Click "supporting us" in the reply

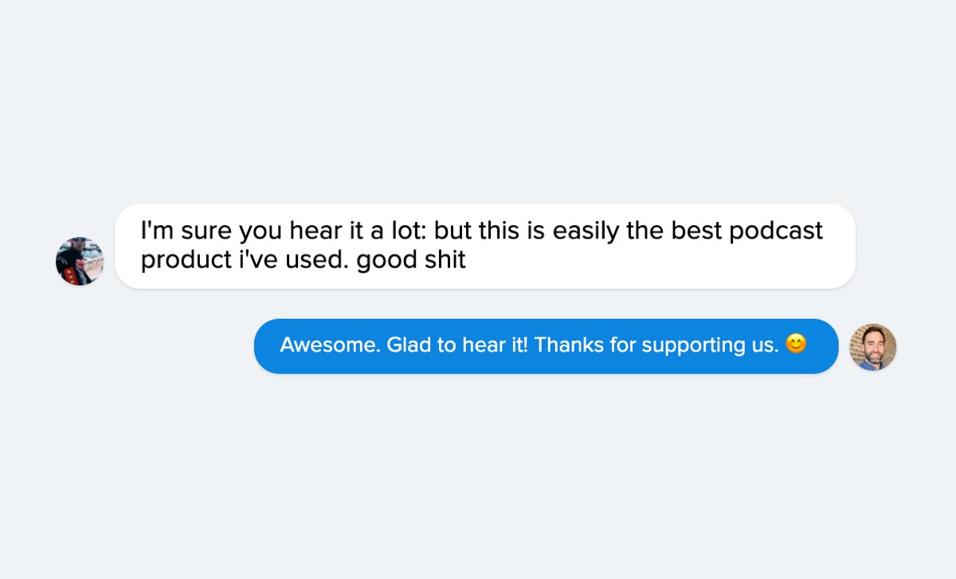click(709, 346)
